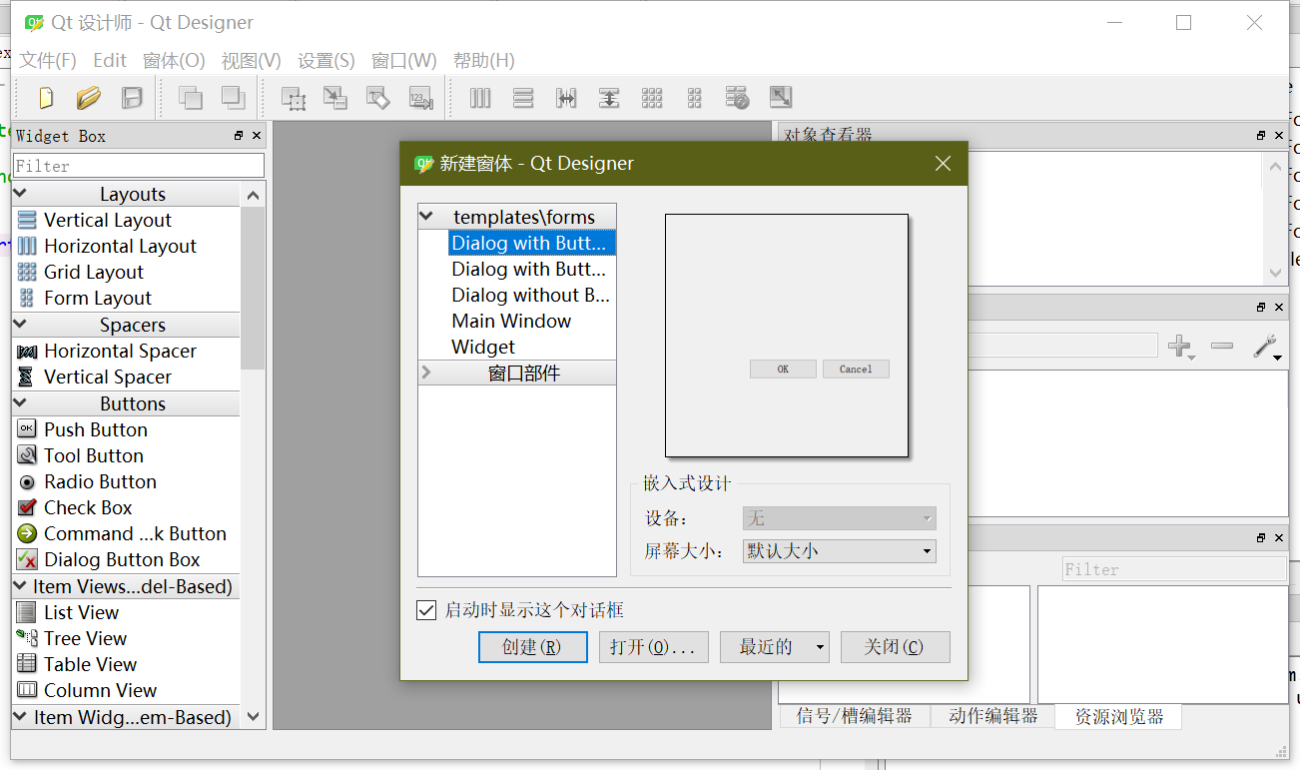Select Vertical Layout in Widget Box

point(94,220)
